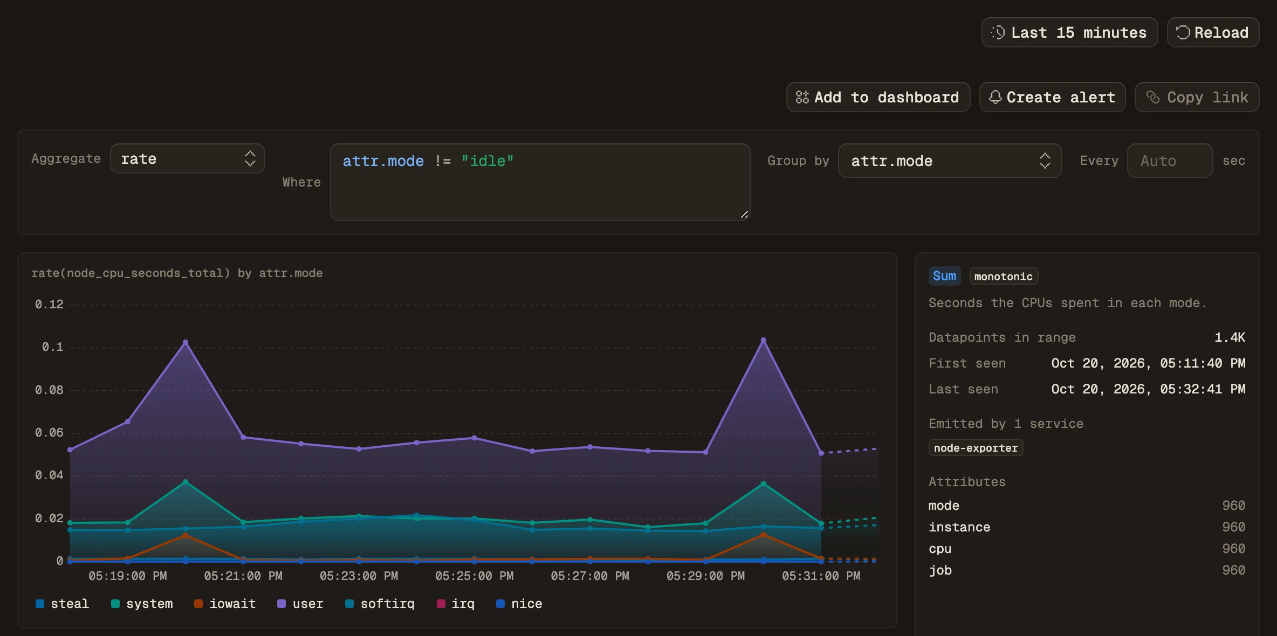
Task: Toggle the nice series in legend
Action: click(x=519, y=604)
